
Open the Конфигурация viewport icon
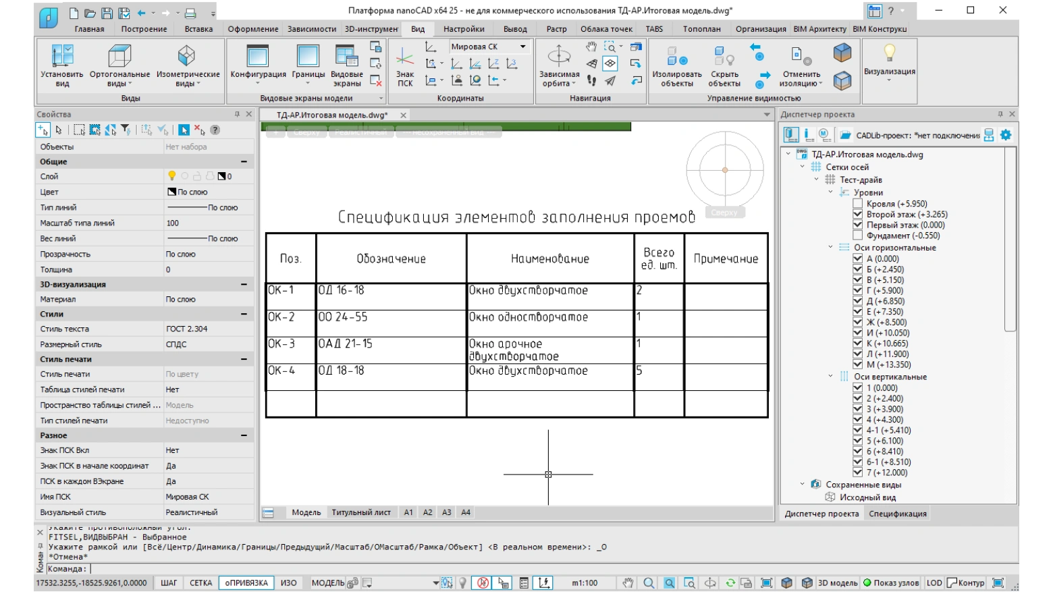[258, 56]
